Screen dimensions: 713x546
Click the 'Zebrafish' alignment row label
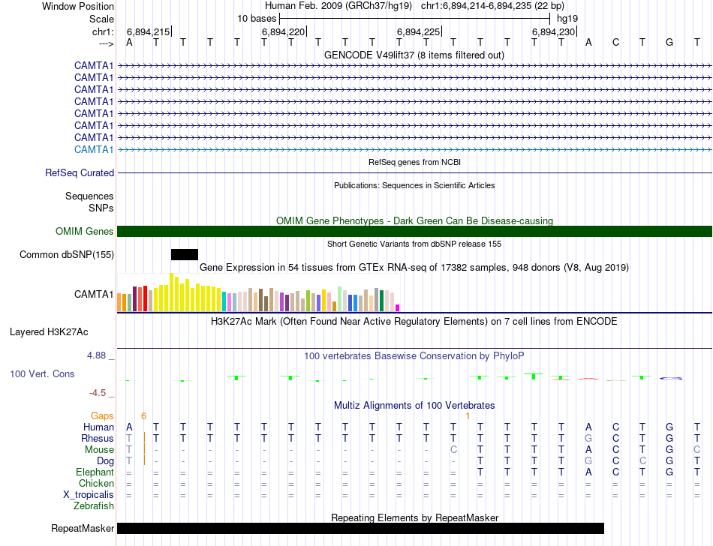tap(94, 506)
